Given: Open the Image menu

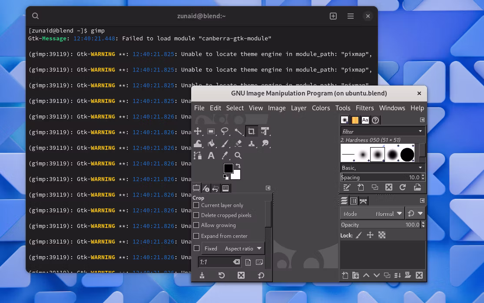Looking at the screenshot, I should [277, 108].
